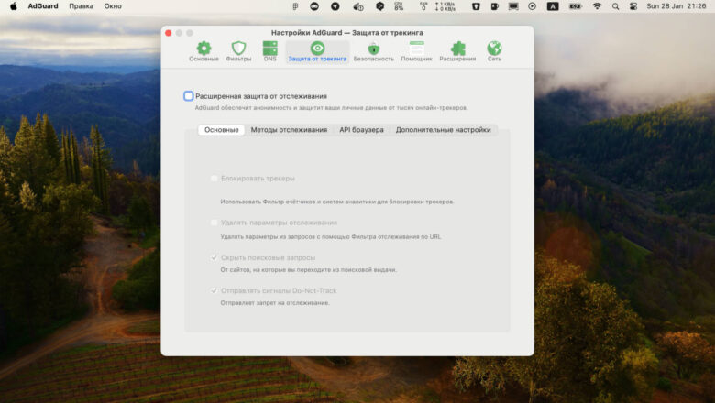Switch to Методы отслеживания tab

289,130
